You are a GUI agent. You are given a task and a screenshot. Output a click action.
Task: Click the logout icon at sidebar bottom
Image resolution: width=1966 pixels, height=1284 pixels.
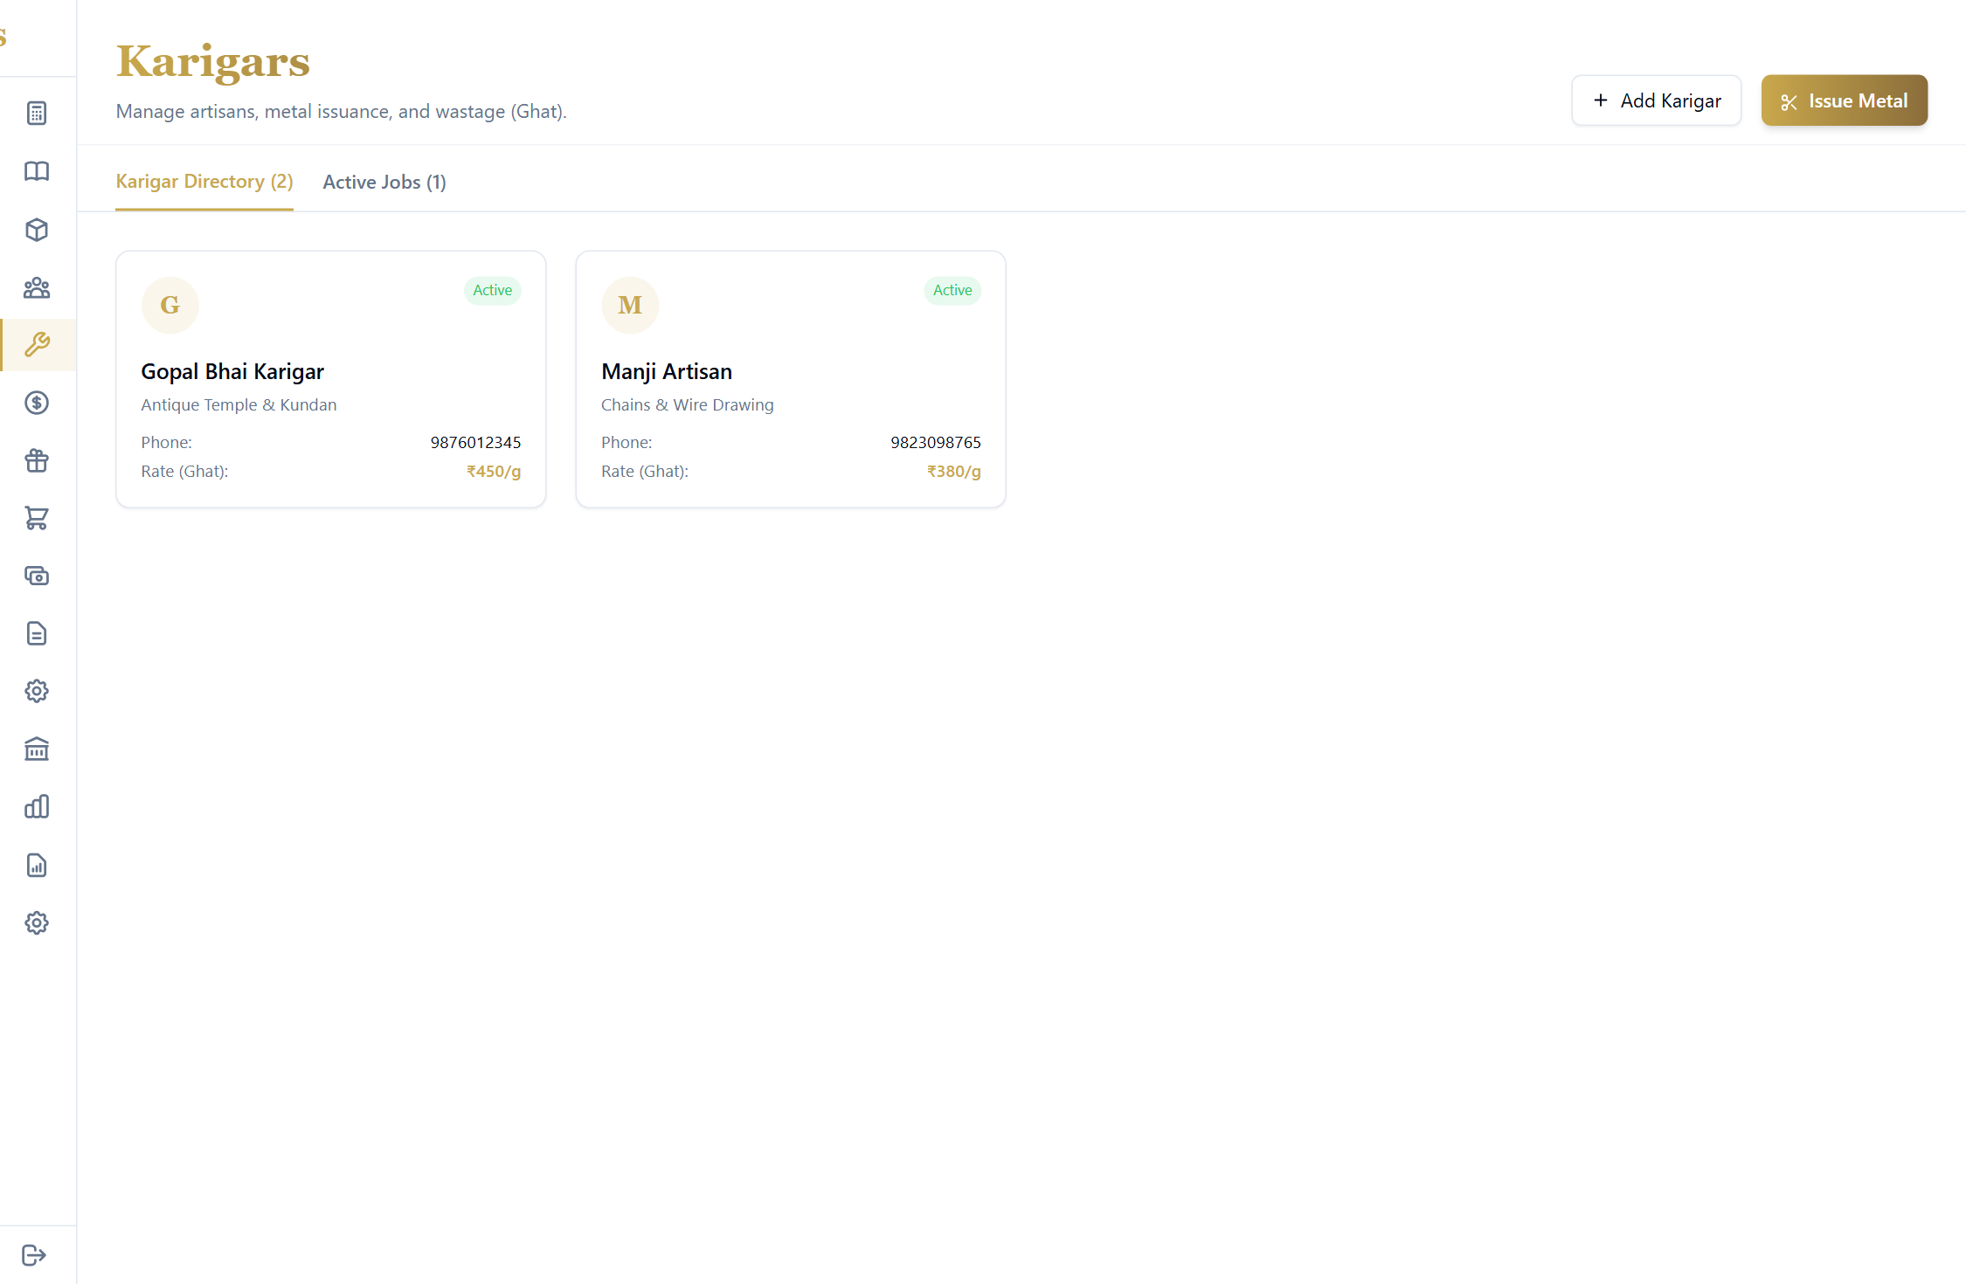(34, 1255)
